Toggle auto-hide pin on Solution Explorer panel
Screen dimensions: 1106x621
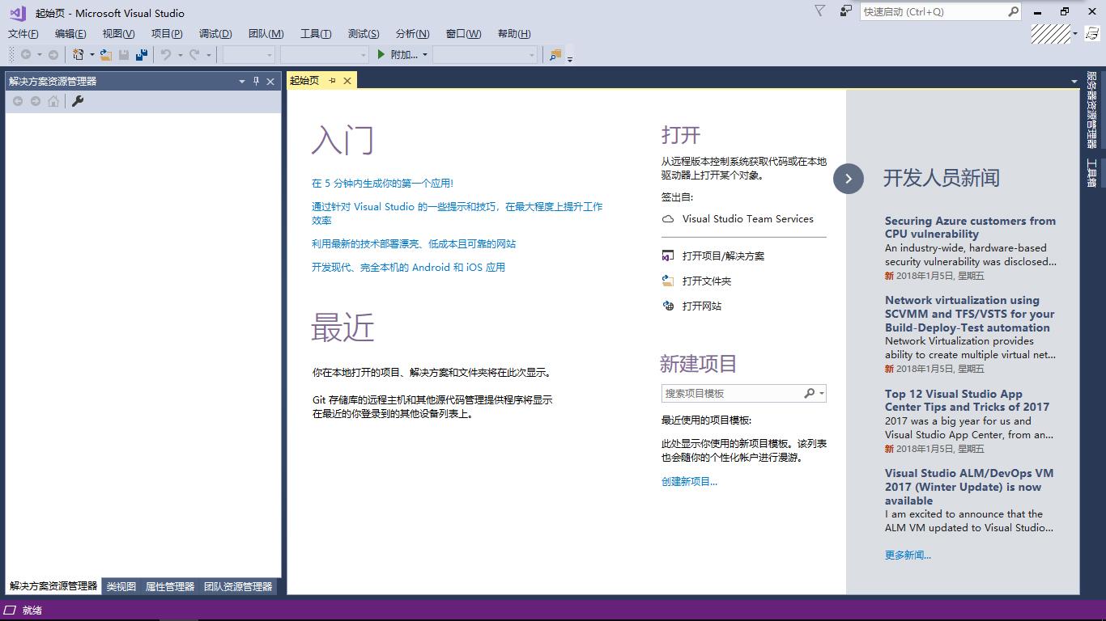point(256,81)
